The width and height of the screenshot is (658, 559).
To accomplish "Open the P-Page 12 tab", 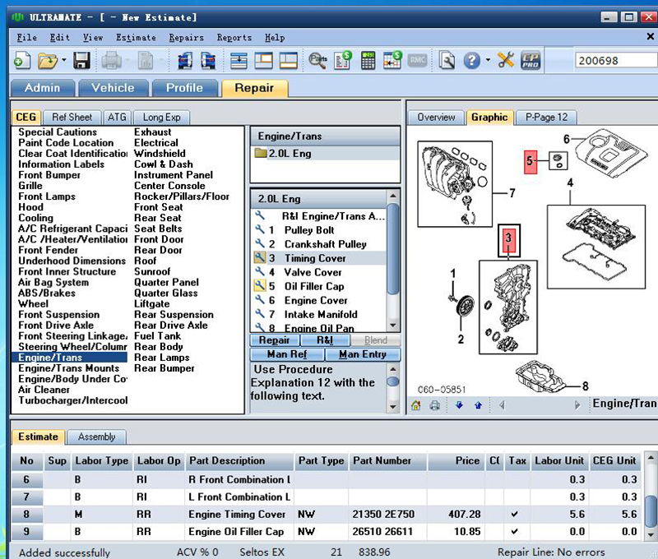I will pyautogui.click(x=546, y=118).
